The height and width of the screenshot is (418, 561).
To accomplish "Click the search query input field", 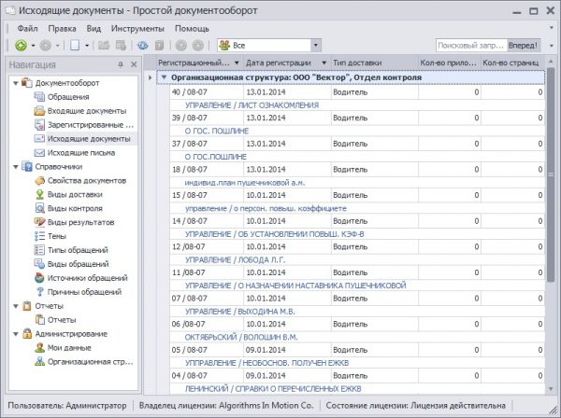I will tap(469, 45).
